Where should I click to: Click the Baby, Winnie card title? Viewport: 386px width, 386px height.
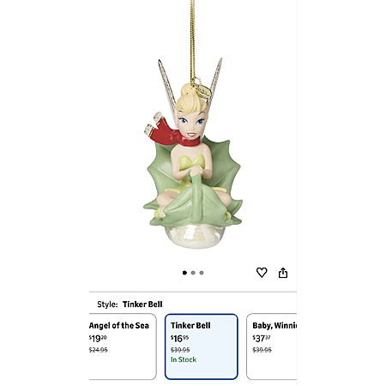[274, 325]
